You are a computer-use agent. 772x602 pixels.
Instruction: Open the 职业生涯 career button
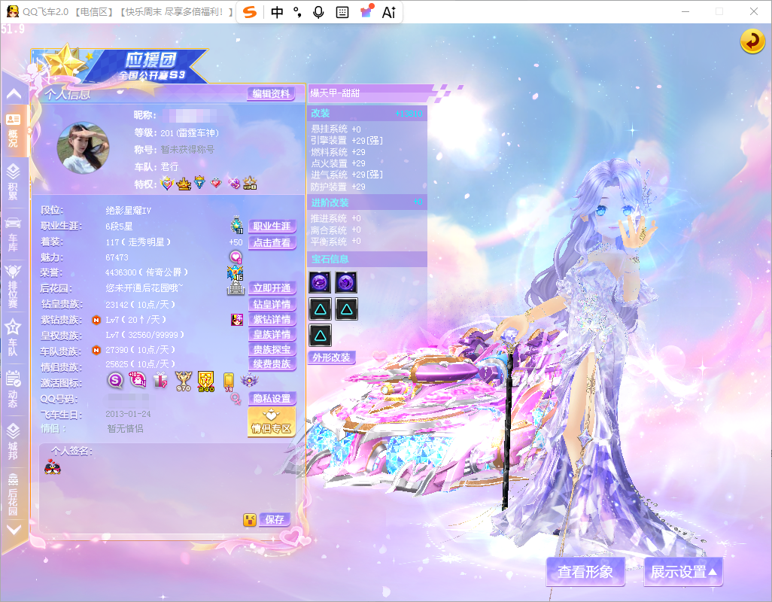(x=272, y=226)
